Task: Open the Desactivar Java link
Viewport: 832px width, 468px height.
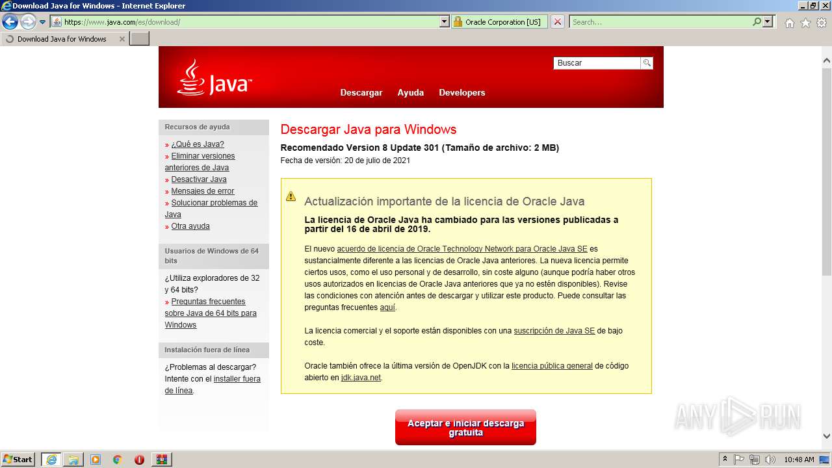Action: 199,179
